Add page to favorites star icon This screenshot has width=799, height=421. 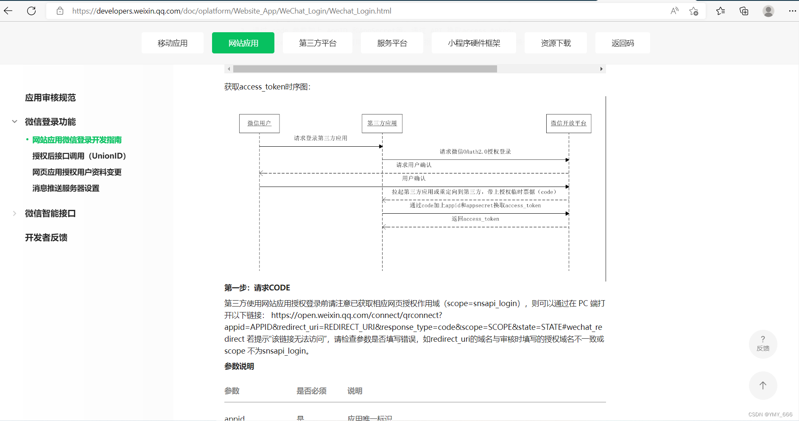tap(694, 11)
